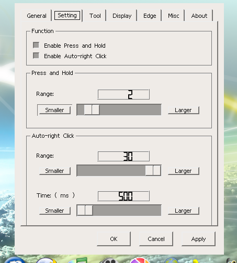Go to the Misc tab
Viewport: 237px width, 263px height.
click(x=173, y=16)
